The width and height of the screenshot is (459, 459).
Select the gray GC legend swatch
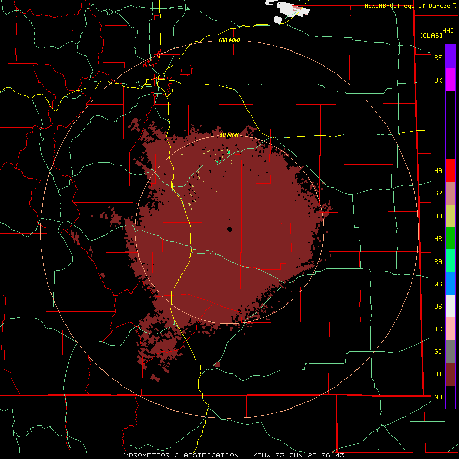point(450,351)
